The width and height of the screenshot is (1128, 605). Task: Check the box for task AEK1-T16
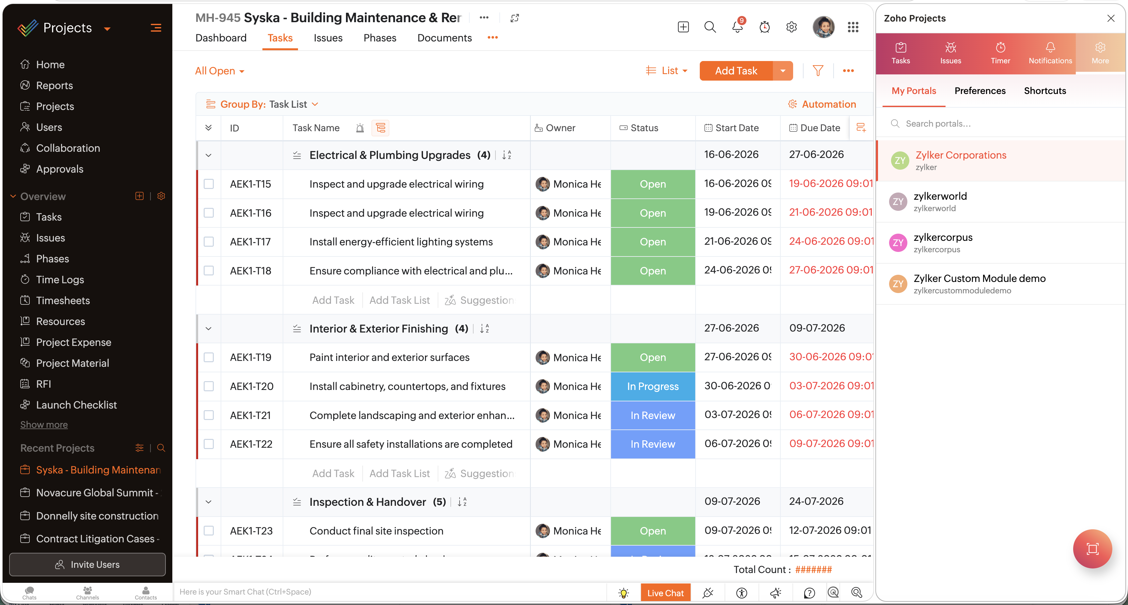pos(209,213)
